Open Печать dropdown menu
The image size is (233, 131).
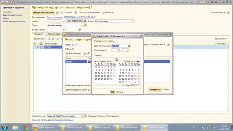pyautogui.click(x=108, y=12)
